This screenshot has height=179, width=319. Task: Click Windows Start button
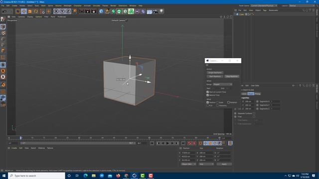(x=3, y=176)
